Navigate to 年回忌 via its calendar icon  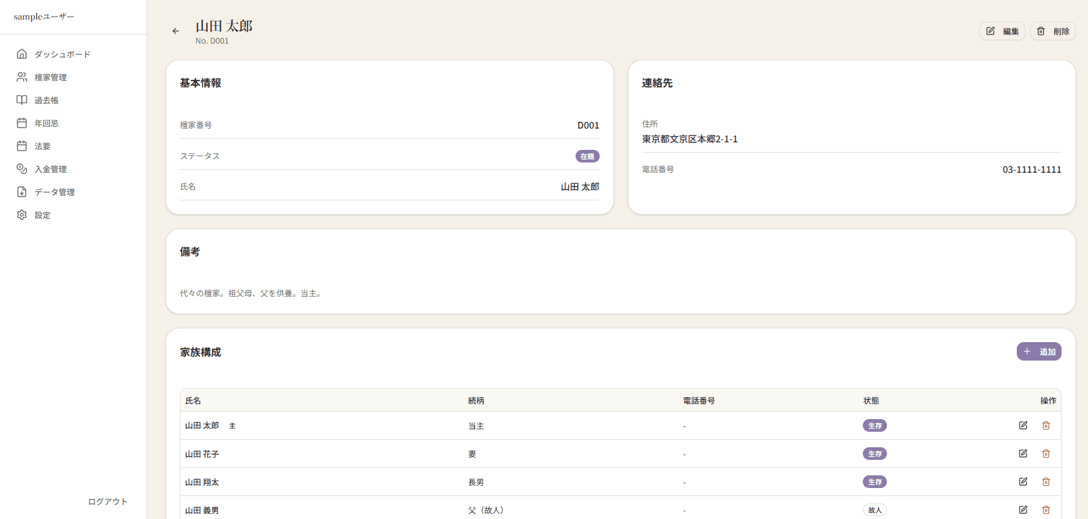[22, 123]
